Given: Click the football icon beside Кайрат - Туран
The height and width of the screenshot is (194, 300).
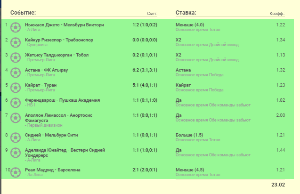Looking at the screenshot, I should [16, 88].
